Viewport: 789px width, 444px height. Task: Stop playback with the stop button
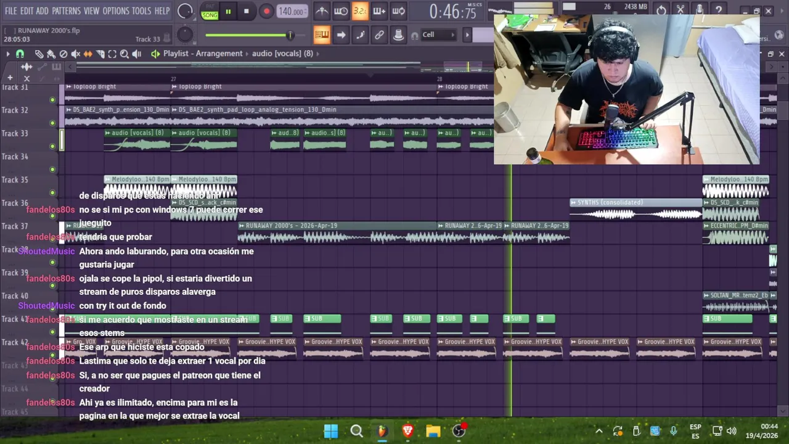(x=246, y=11)
